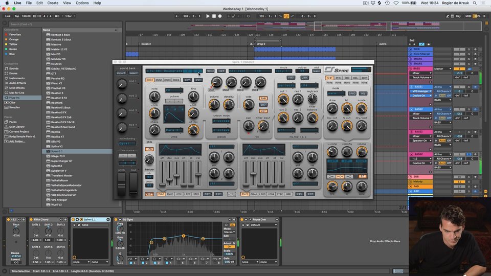Switch to the PHS effect tab in Spire
The width and height of the screenshot is (491, 276).
(x=338, y=78)
